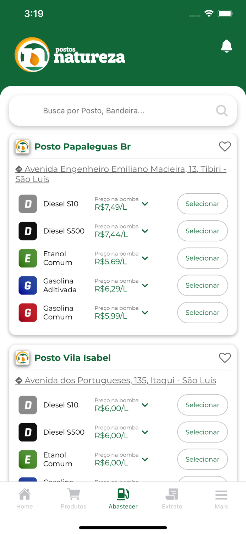The image size is (246, 534).
Task: Select the red Gasolina Comum icon
Action: (x=28, y=313)
